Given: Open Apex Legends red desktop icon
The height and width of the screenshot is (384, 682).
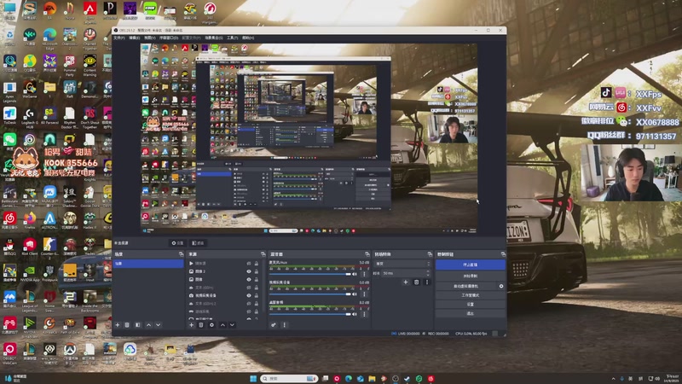Looking at the screenshot, I should [x=90, y=10].
